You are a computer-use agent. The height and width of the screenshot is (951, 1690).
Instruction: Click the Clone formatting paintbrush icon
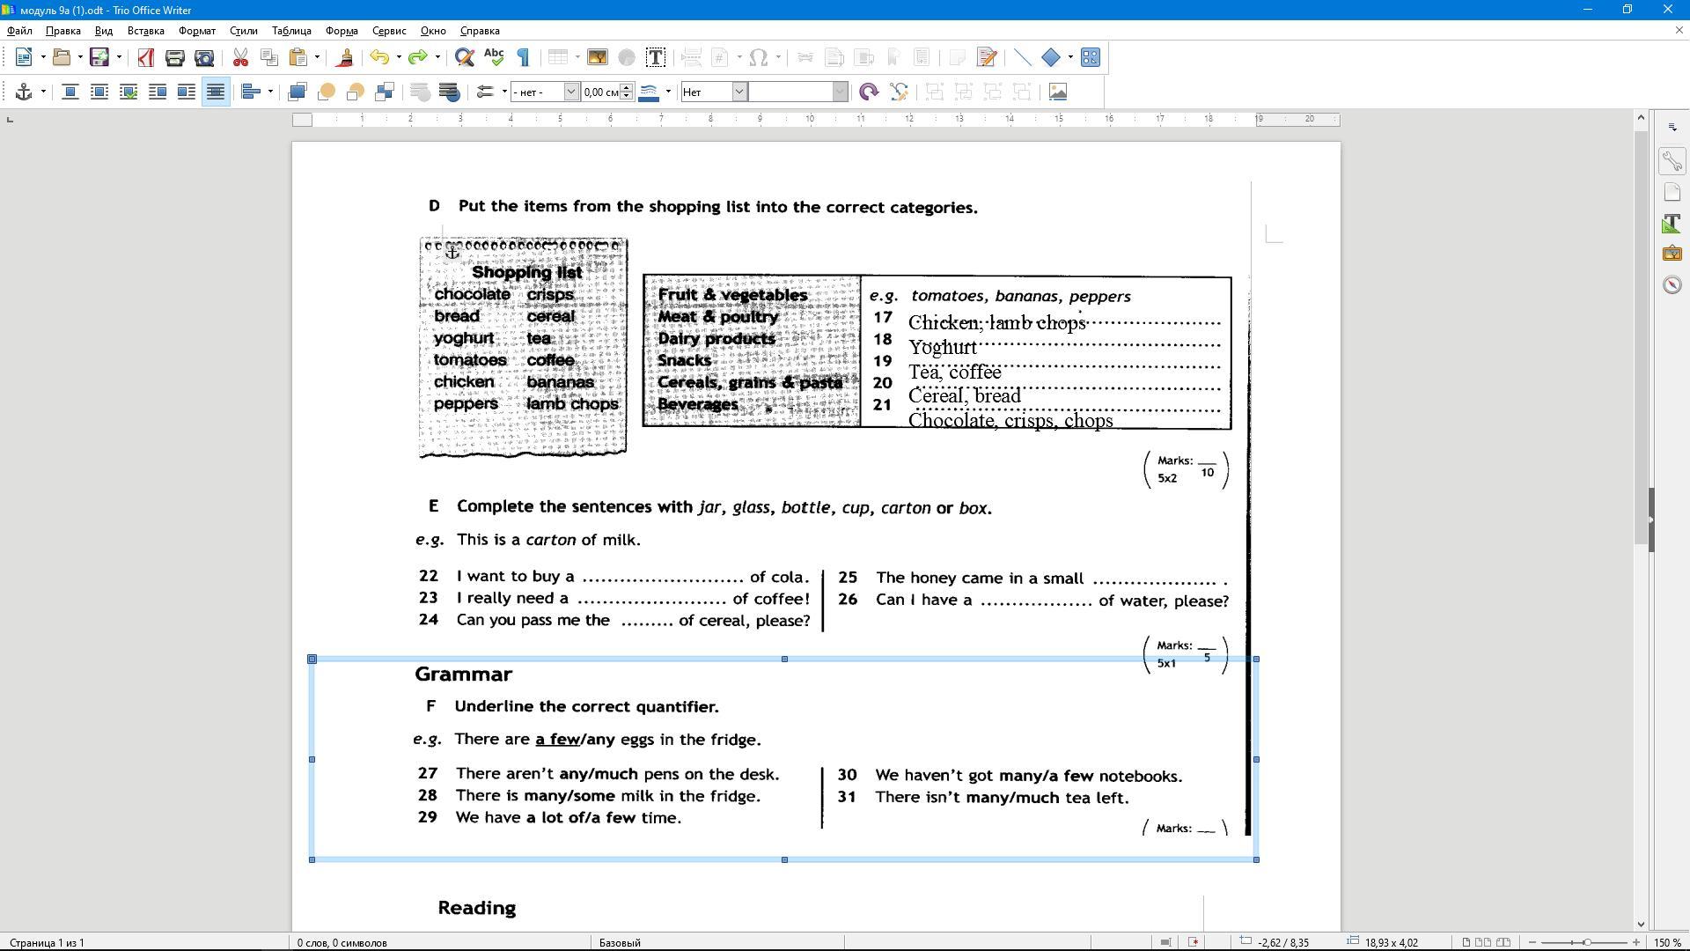345,58
